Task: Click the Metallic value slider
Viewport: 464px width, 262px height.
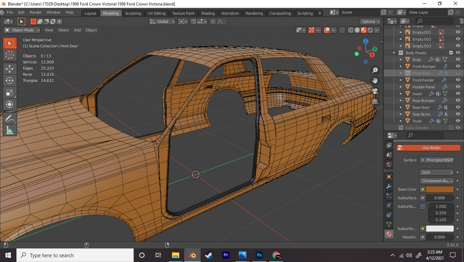Action: click(440, 237)
